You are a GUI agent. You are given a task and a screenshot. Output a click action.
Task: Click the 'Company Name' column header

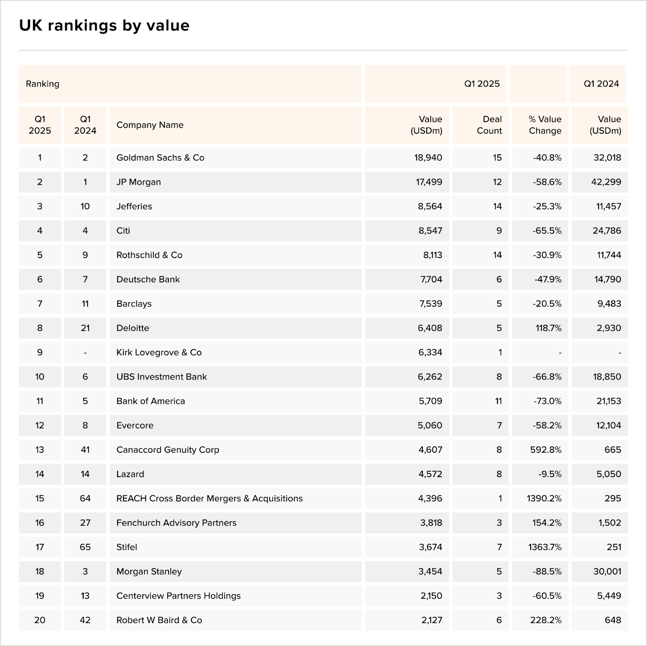coord(150,125)
